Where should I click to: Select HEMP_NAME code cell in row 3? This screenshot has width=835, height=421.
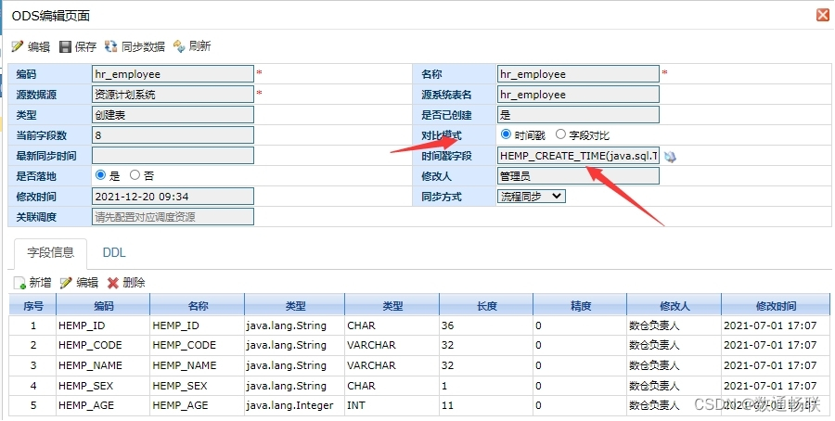point(103,365)
